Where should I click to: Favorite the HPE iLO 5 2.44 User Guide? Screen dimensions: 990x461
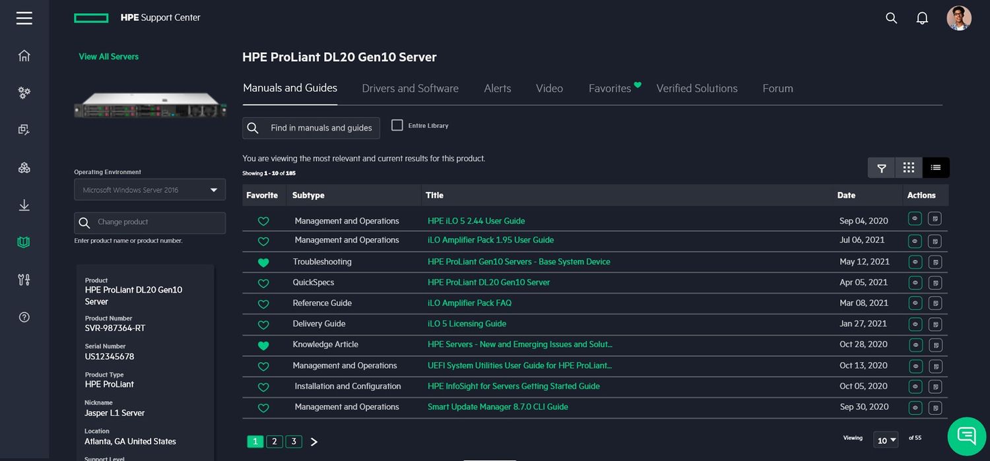[263, 222]
